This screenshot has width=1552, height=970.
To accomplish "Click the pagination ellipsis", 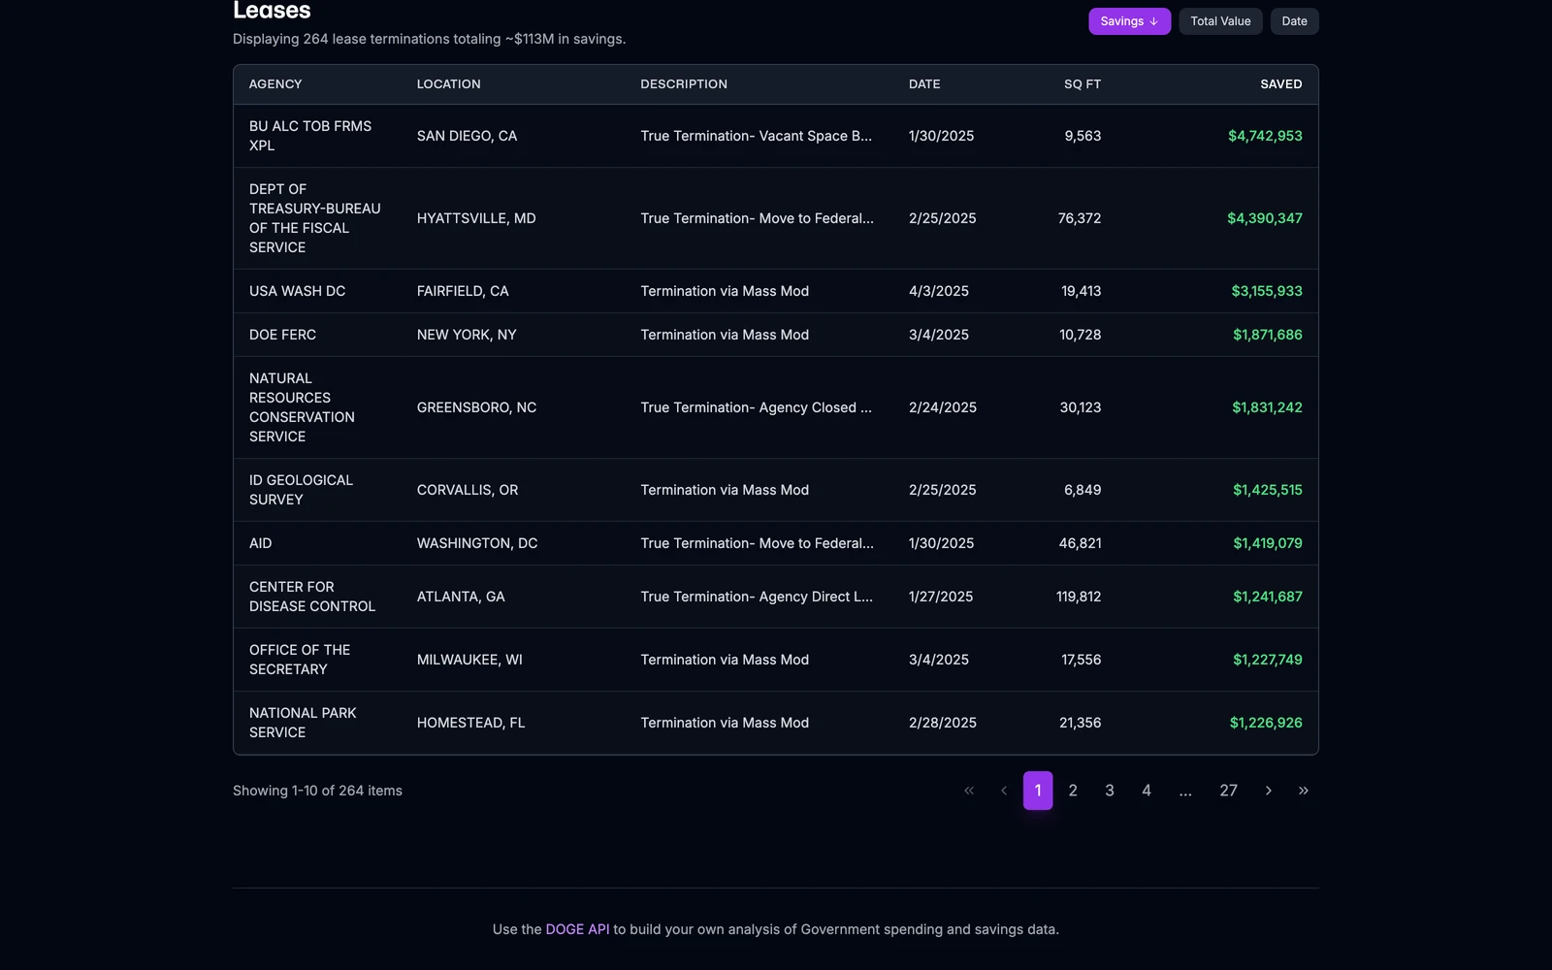I will point(1185,792).
